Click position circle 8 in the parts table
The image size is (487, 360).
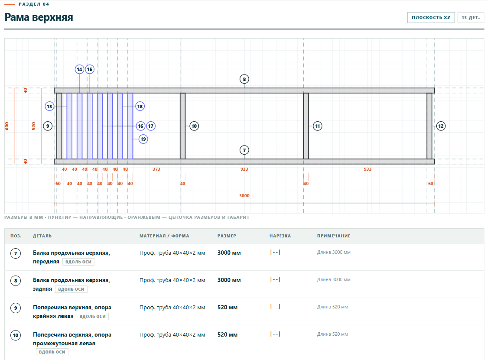[x=16, y=281]
